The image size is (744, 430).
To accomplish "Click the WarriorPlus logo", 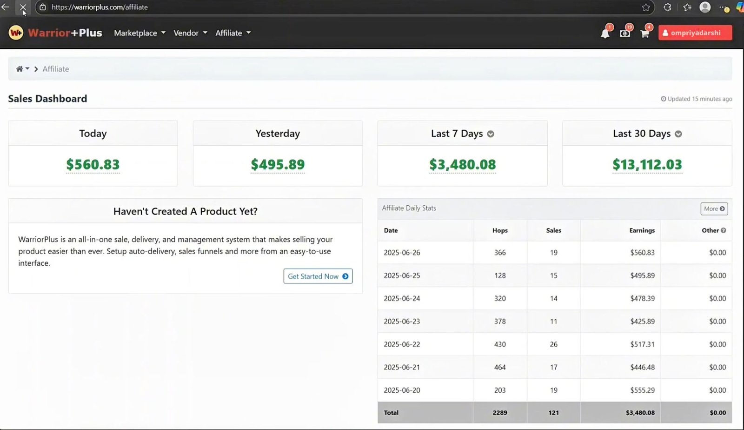I will tap(55, 33).
